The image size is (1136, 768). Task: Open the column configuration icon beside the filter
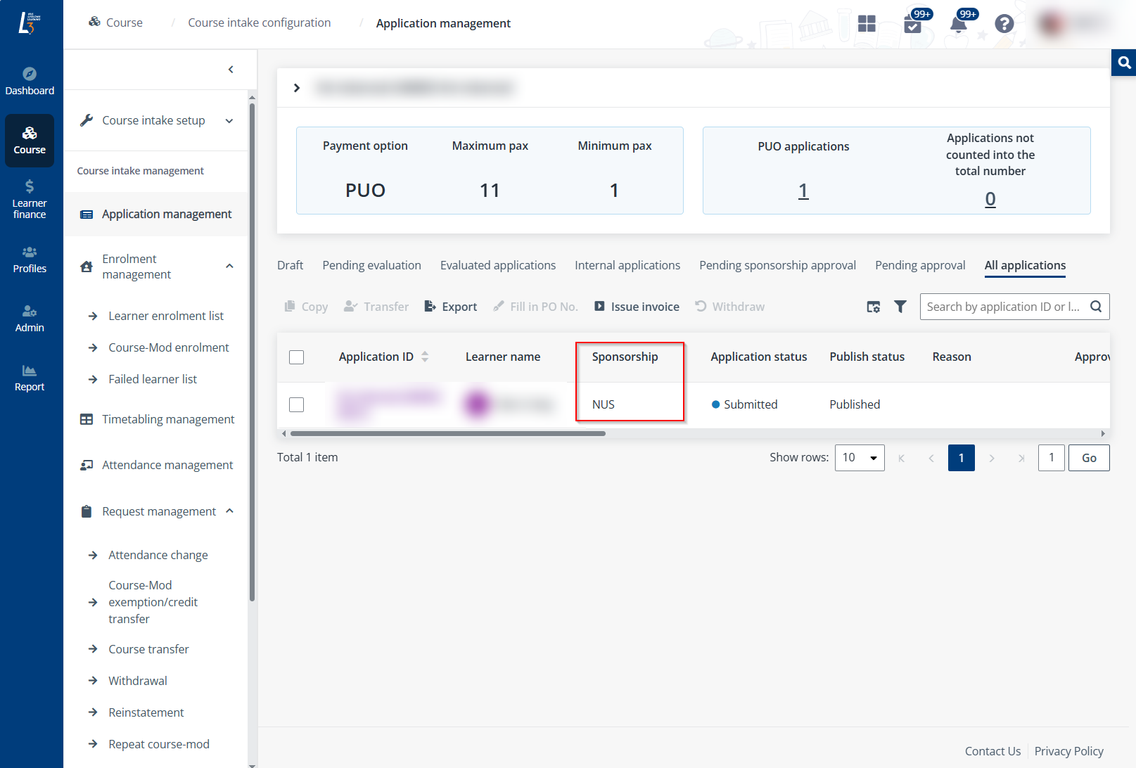tap(873, 307)
